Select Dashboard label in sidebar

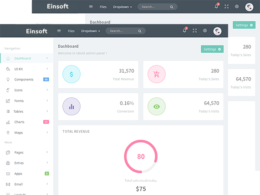coord(23,58)
